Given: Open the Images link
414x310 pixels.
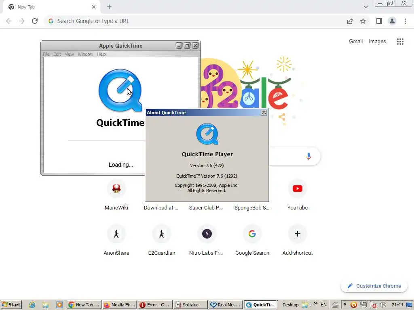Looking at the screenshot, I should [x=377, y=42].
